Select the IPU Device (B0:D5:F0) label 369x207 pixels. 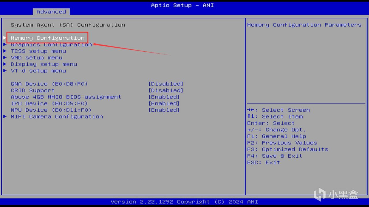point(49,104)
